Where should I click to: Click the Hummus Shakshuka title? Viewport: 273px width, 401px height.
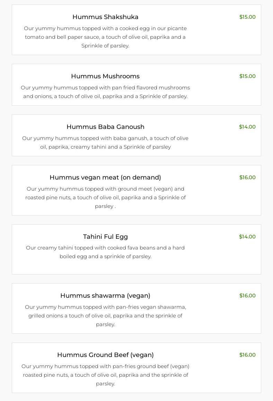pos(105,17)
